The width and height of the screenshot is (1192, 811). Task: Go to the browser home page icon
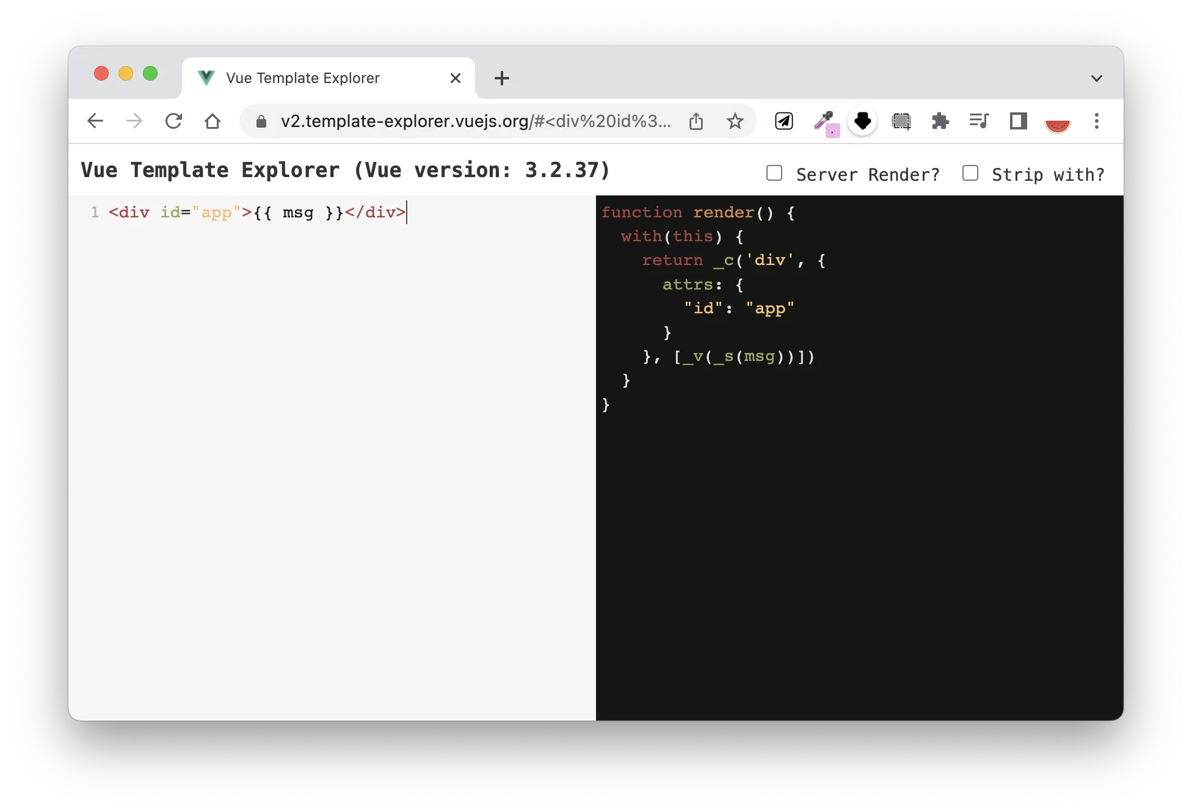213,121
